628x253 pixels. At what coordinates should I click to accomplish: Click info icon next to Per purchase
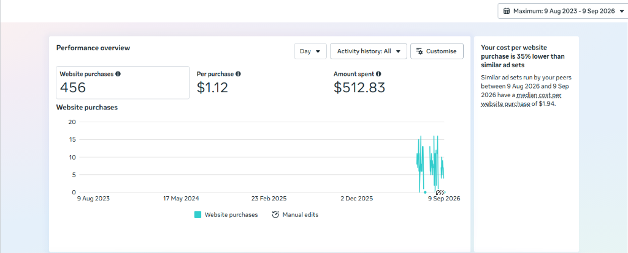point(239,74)
